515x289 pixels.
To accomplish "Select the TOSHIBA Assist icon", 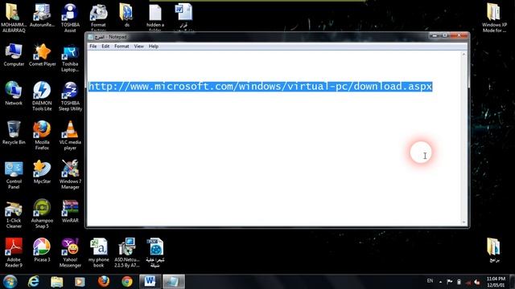I will point(70,18).
